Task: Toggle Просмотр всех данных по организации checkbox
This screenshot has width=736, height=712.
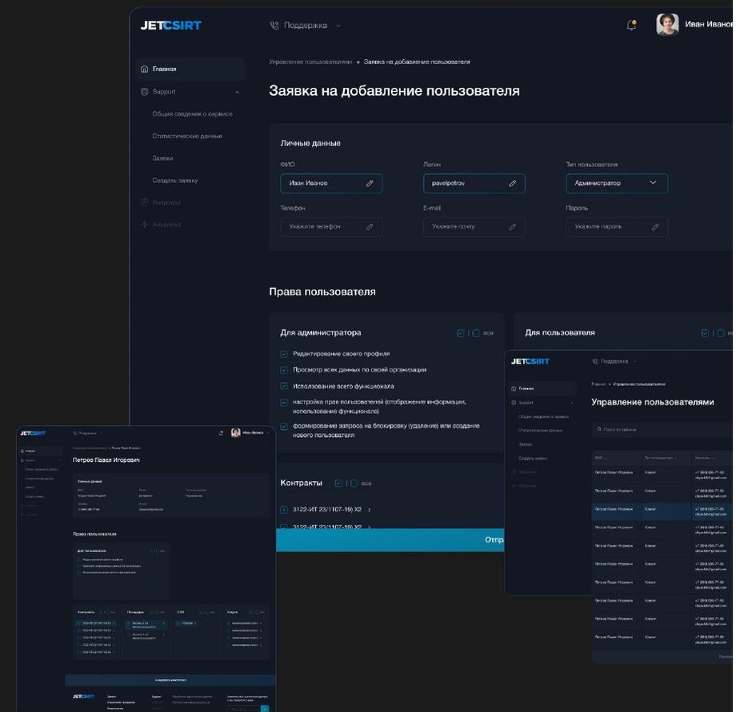Action: coord(284,370)
